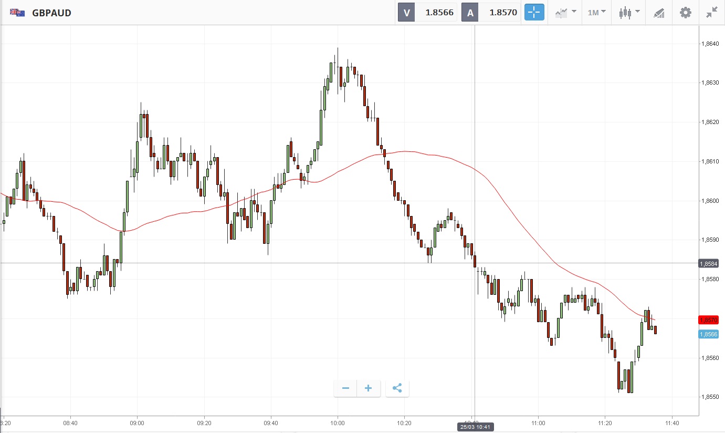The image size is (725, 433).
Task: Toggle the crosshair cursor button
Action: pyautogui.click(x=534, y=13)
